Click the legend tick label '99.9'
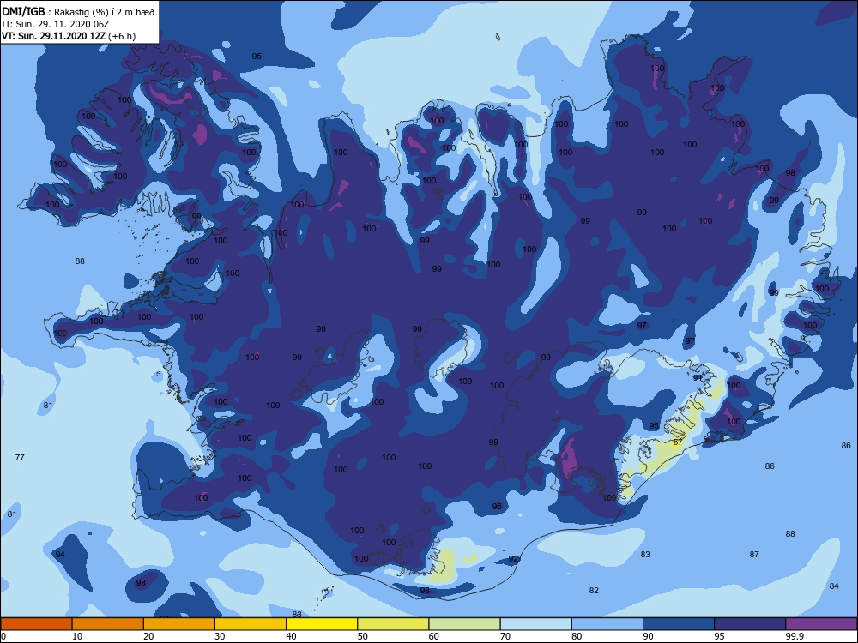Viewport: 858px width, 643px height. point(795,636)
